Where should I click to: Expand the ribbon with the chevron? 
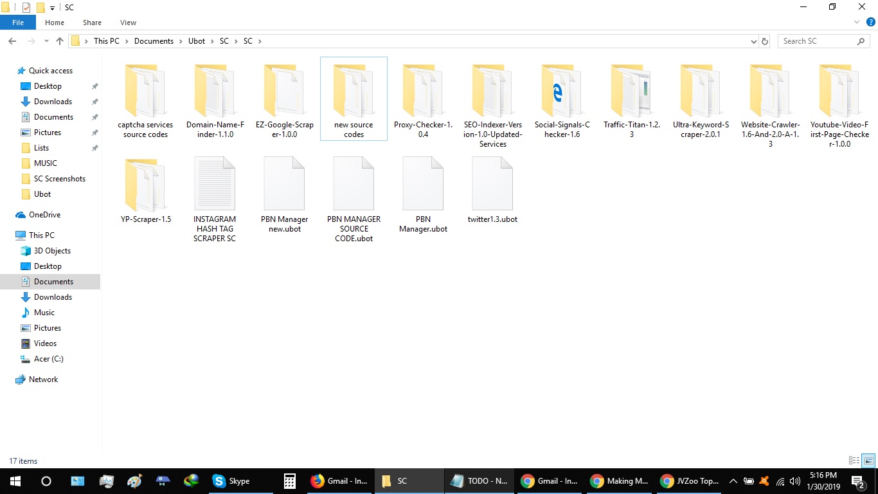[x=857, y=22]
